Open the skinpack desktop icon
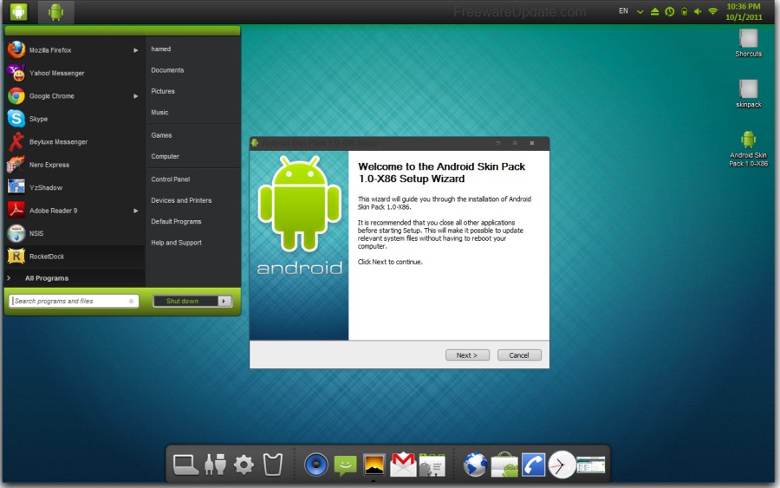Image resolution: width=780 pixels, height=488 pixels. click(748, 94)
